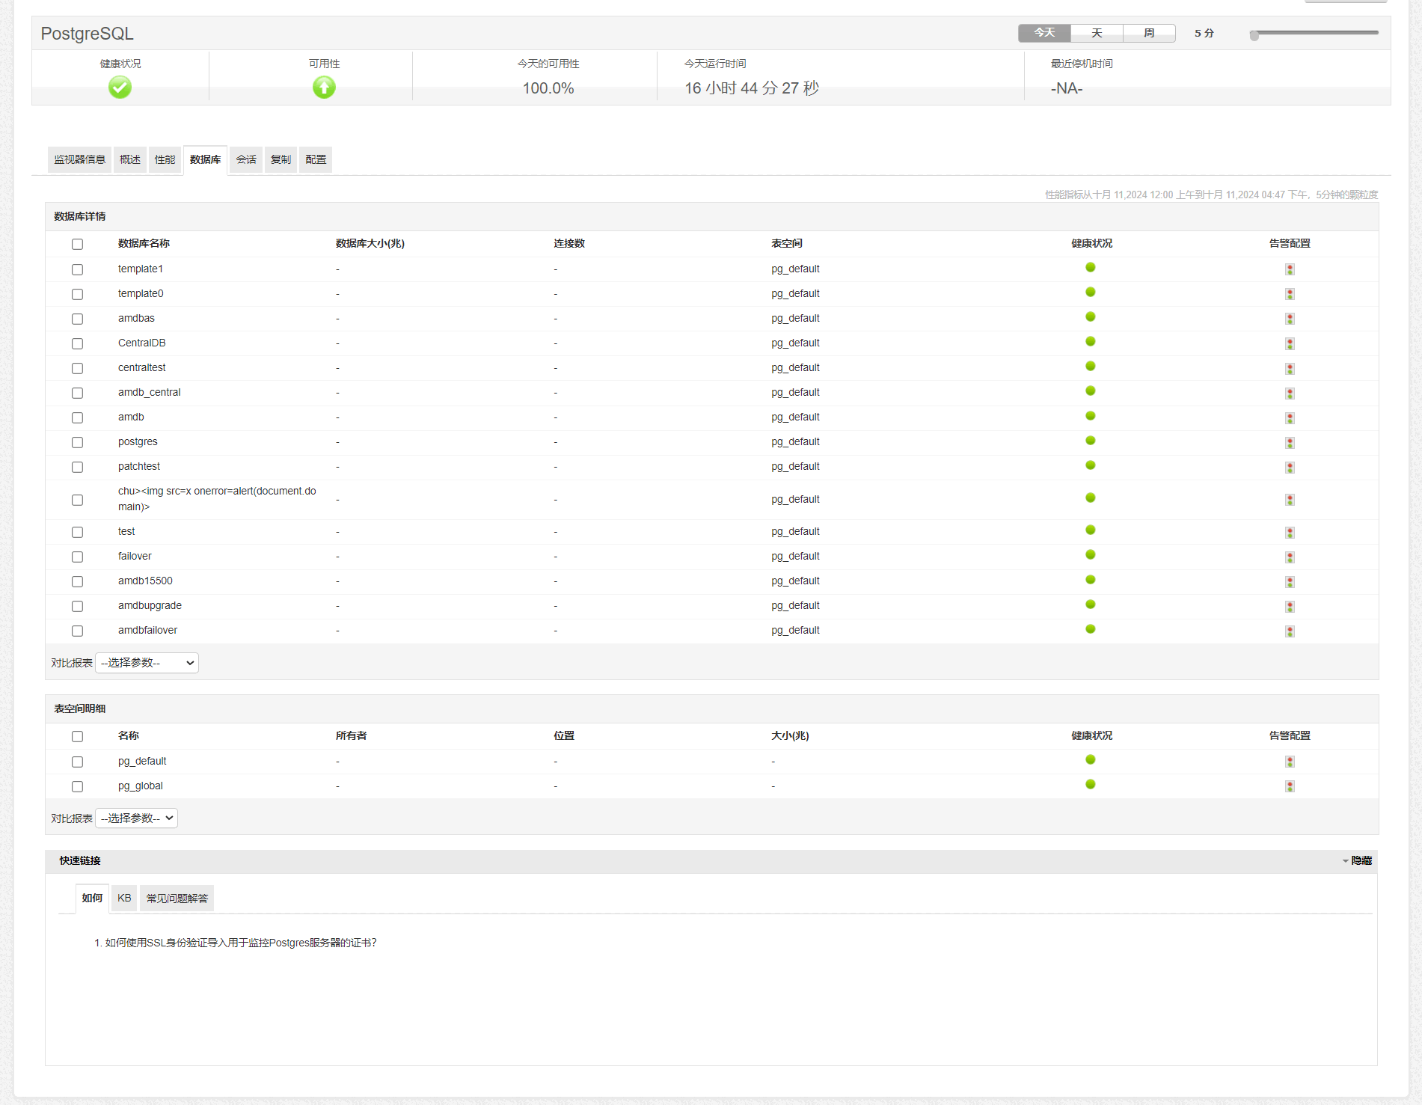
Task: Open database comparison report parameter dropdown
Action: [147, 663]
